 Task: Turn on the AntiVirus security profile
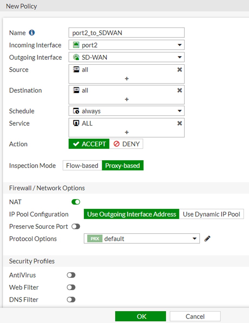(x=71, y=275)
